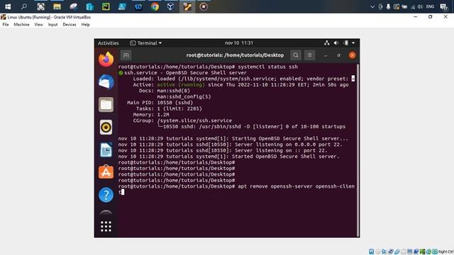The image size is (454, 255).
Task: Open the Ubuntu system menu arrow
Action: click(353, 42)
